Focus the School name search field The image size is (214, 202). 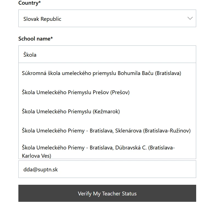[107, 54]
